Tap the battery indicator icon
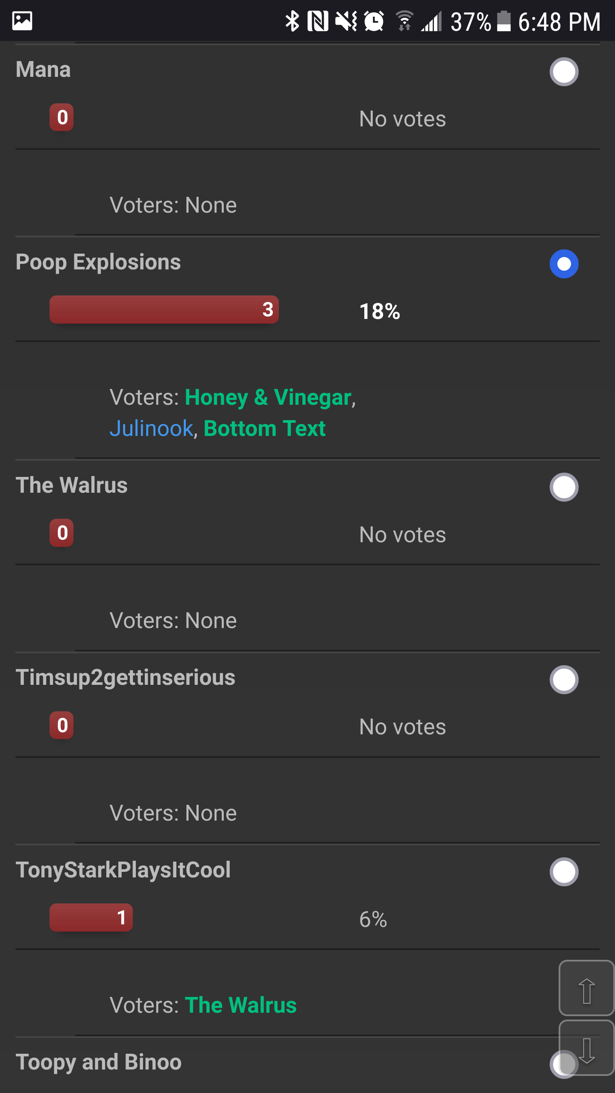This screenshot has width=615, height=1093. 504,21
